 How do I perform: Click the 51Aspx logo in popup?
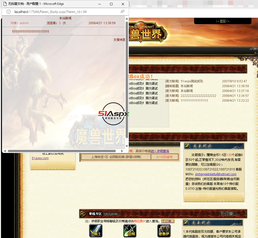114,114
